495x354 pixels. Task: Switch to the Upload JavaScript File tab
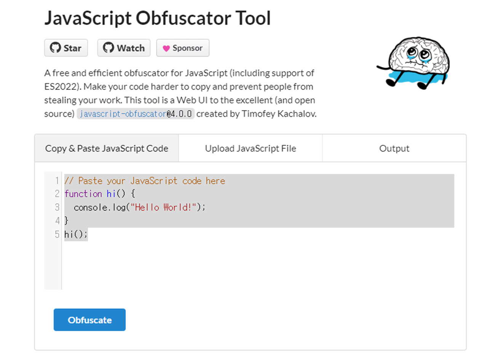(251, 148)
